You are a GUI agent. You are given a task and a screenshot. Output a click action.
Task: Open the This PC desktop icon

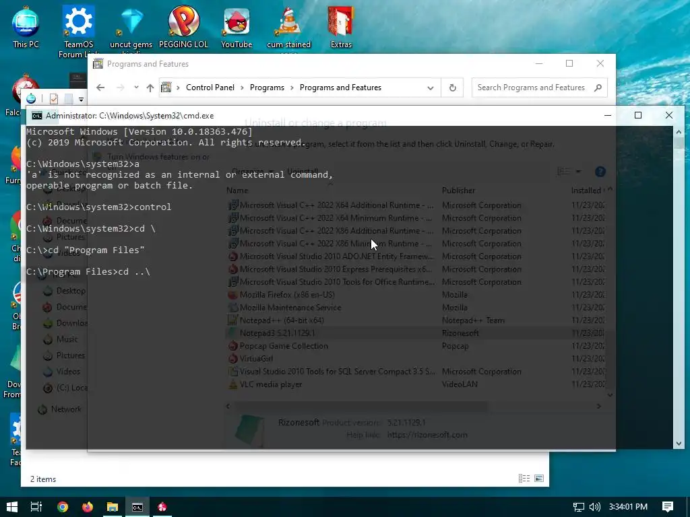coord(26,27)
